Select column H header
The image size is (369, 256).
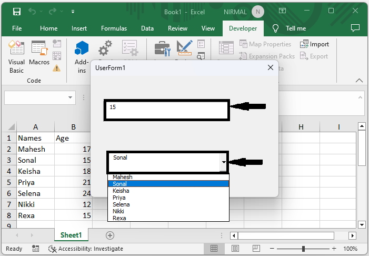point(301,127)
